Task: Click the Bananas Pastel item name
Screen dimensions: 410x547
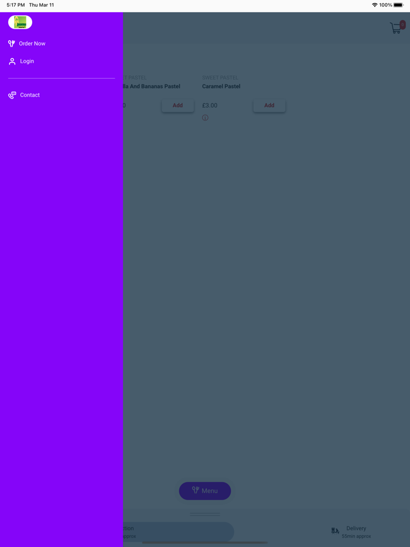Action: point(152,86)
